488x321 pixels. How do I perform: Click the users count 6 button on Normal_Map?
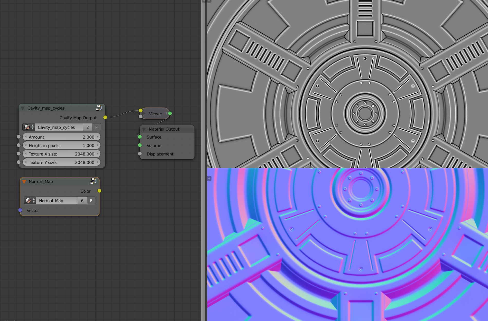[82, 200]
